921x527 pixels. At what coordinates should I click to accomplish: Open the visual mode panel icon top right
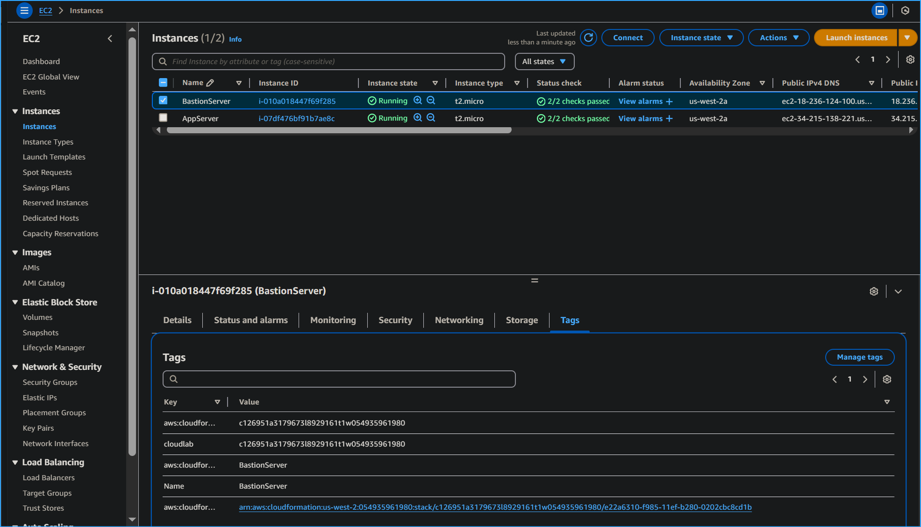pyautogui.click(x=879, y=10)
